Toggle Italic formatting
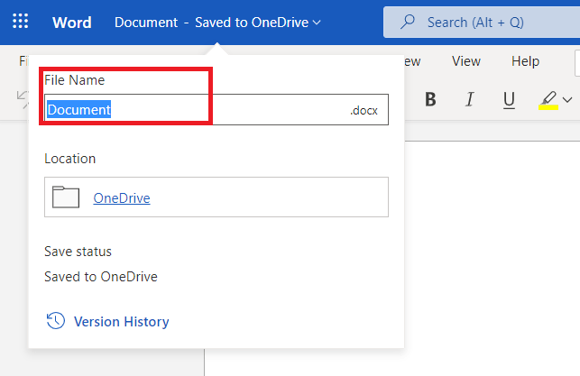This screenshot has height=376, width=580. 470,99
